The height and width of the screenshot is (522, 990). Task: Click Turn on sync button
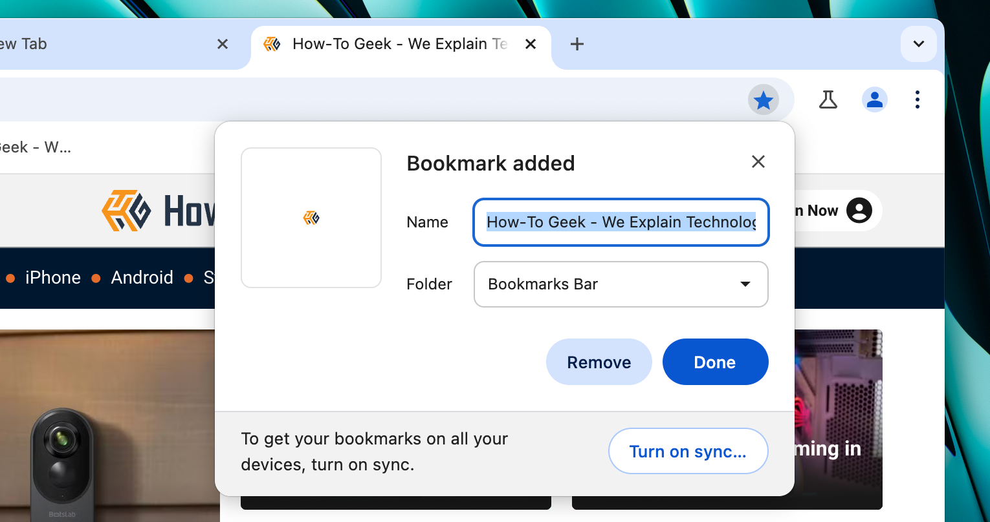(688, 451)
